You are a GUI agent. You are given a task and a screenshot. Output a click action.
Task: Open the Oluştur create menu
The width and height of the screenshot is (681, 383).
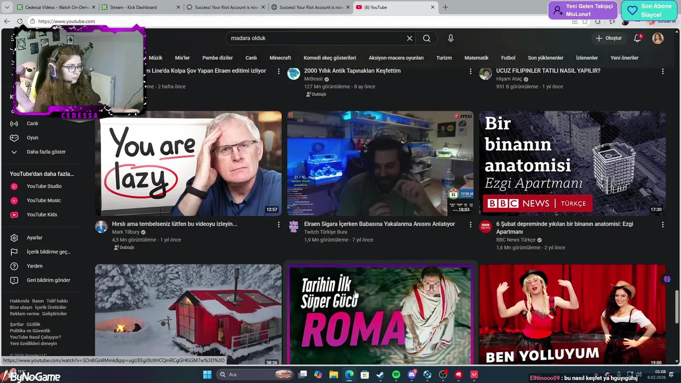(609, 38)
